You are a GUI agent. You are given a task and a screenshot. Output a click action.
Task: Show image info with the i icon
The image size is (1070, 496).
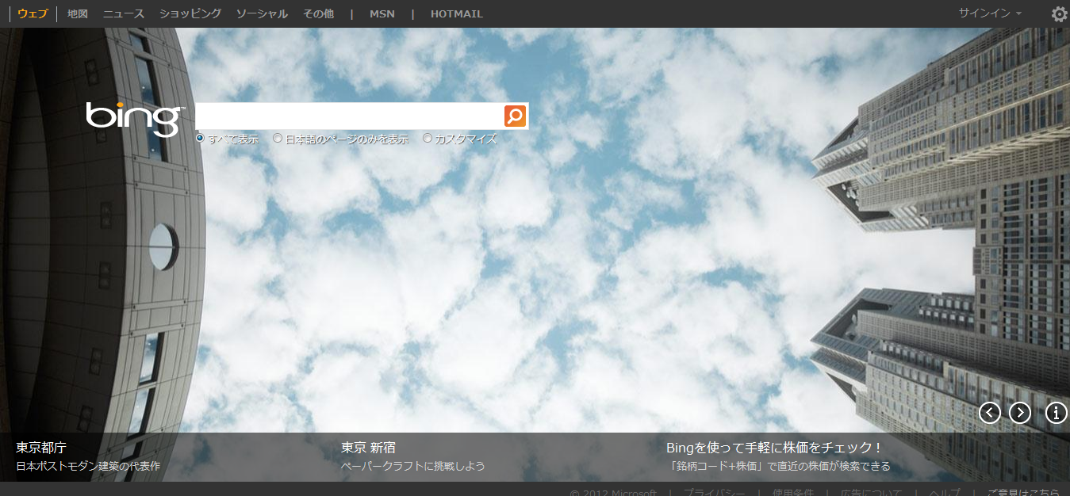(1056, 413)
